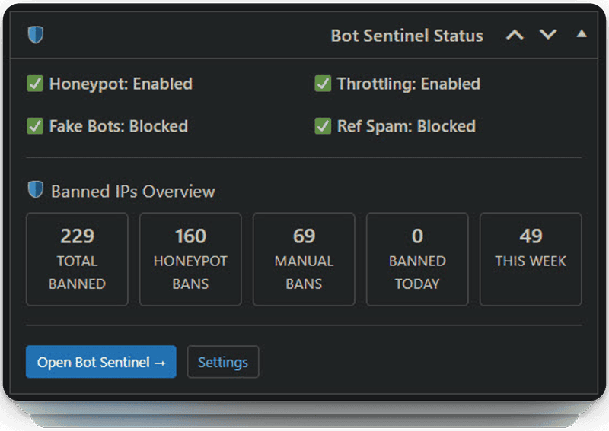Click the Ref Spam Blocked green checkmark
609x431 pixels.
point(323,126)
